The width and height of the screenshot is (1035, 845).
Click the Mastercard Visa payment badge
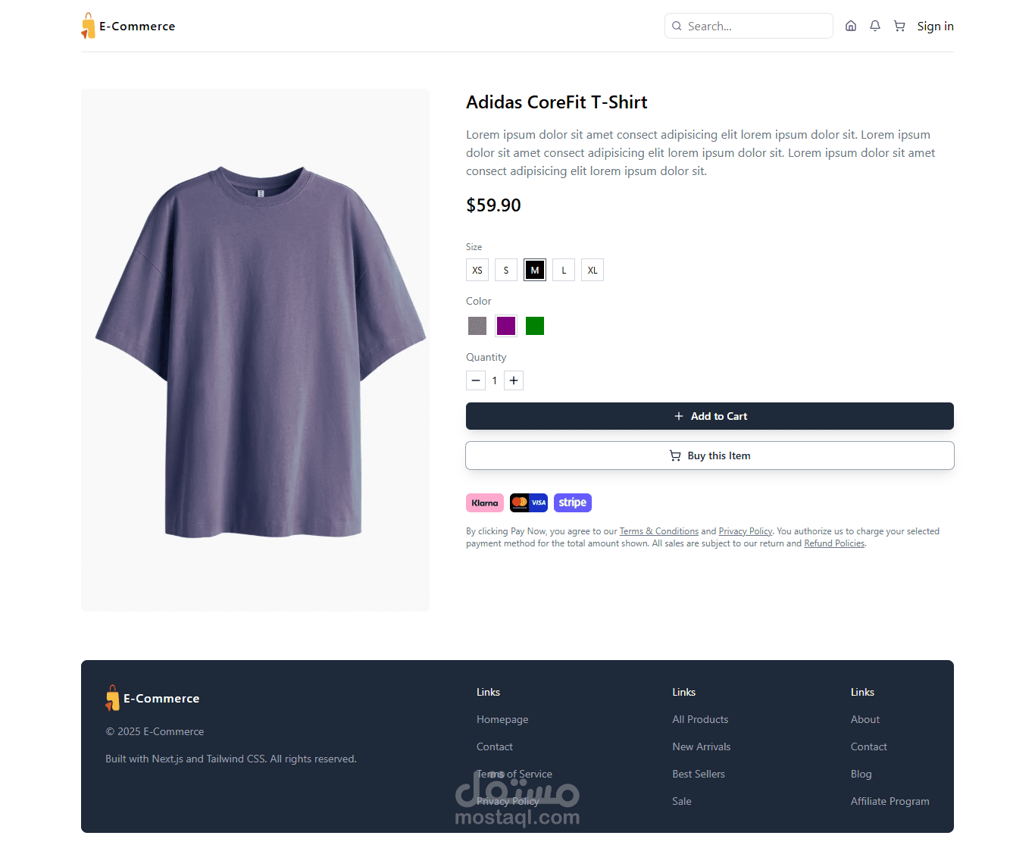[529, 502]
